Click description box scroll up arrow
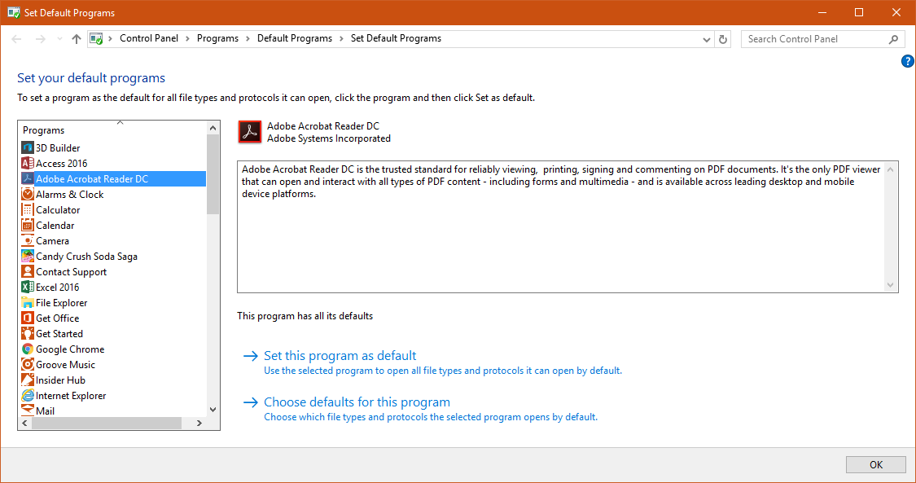The width and height of the screenshot is (916, 483). [x=890, y=169]
